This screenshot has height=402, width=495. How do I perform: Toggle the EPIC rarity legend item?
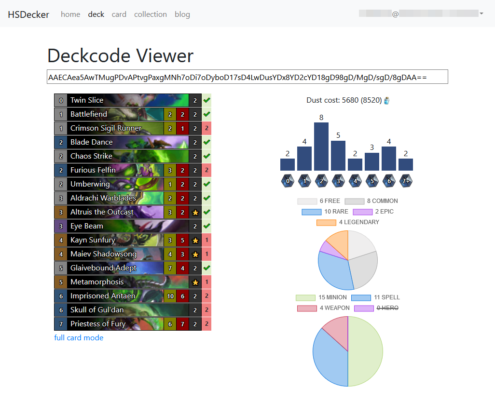(373, 212)
